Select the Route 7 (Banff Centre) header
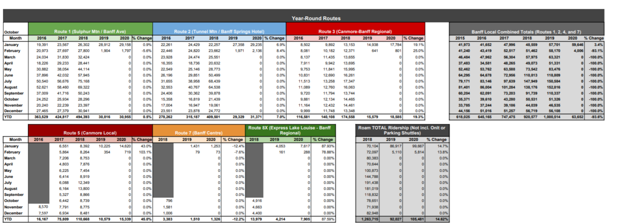The image size is (630, 223). tap(199, 130)
